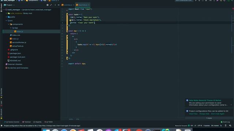Click 'src' in the navigation breadcrumb
This screenshot has width=234, height=131.
pyautogui.click(x=21, y=1)
